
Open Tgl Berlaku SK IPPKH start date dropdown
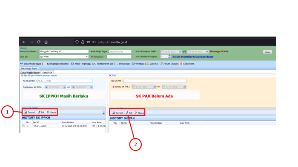tap(64, 87)
